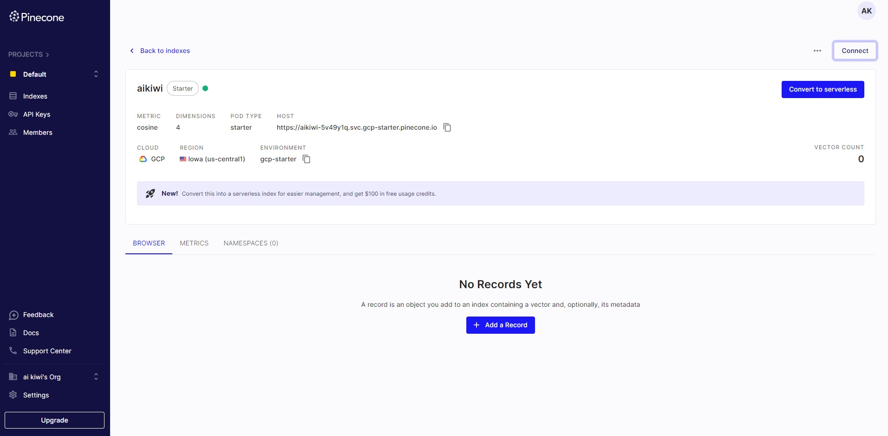Click the Upgrade button
The image size is (888, 436).
click(x=54, y=420)
